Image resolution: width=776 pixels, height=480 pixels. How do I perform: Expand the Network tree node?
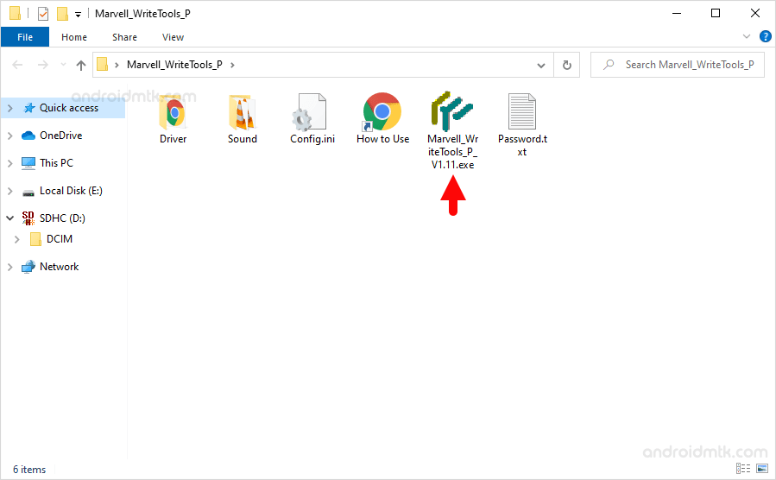9,267
